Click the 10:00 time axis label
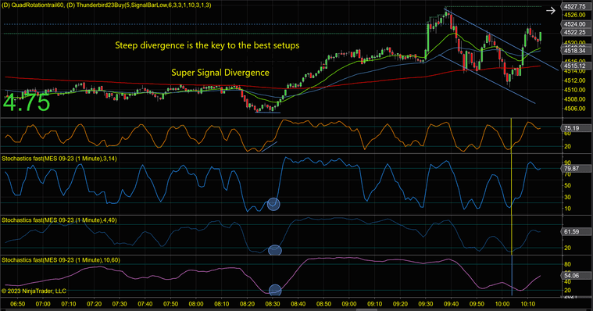The image size is (593, 311). click(x=502, y=304)
